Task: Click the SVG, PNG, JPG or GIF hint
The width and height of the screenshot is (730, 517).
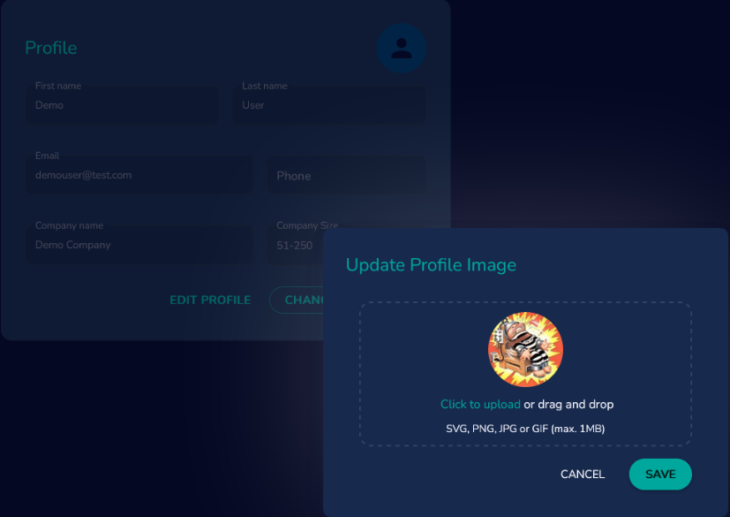Action: [x=525, y=429]
